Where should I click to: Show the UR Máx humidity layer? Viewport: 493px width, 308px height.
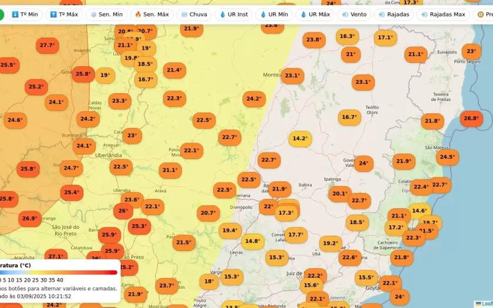point(315,14)
